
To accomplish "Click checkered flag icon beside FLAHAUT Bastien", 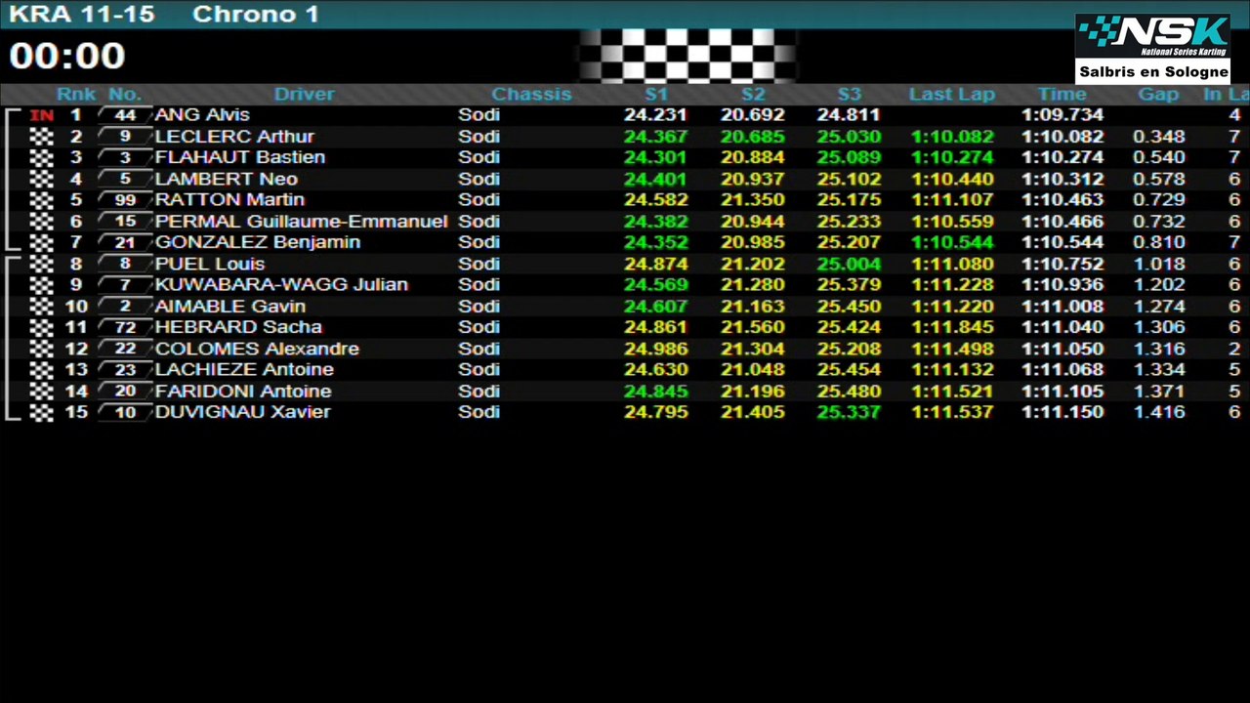I will [41, 157].
